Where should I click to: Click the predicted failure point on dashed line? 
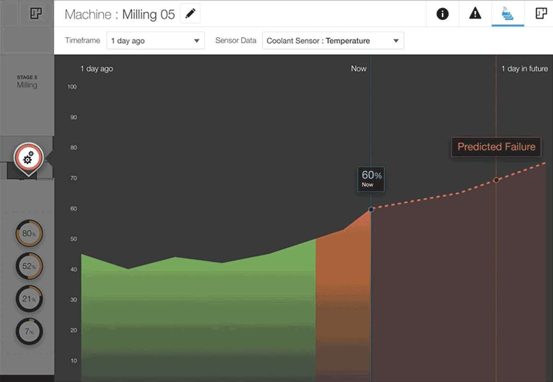[x=496, y=180]
